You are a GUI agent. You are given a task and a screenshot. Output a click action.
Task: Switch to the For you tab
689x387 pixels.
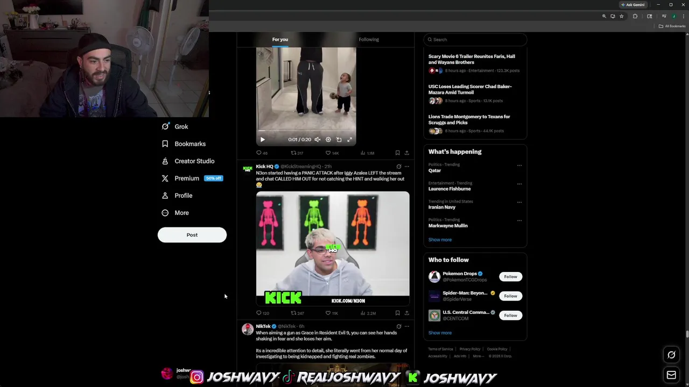(x=280, y=39)
